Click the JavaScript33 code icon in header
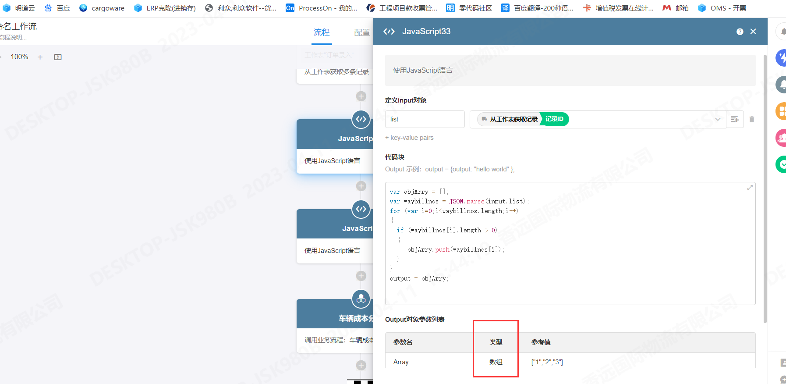 pyautogui.click(x=389, y=32)
